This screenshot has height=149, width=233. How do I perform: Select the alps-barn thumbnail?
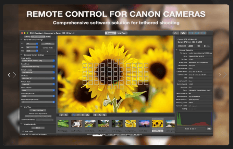click(103, 123)
